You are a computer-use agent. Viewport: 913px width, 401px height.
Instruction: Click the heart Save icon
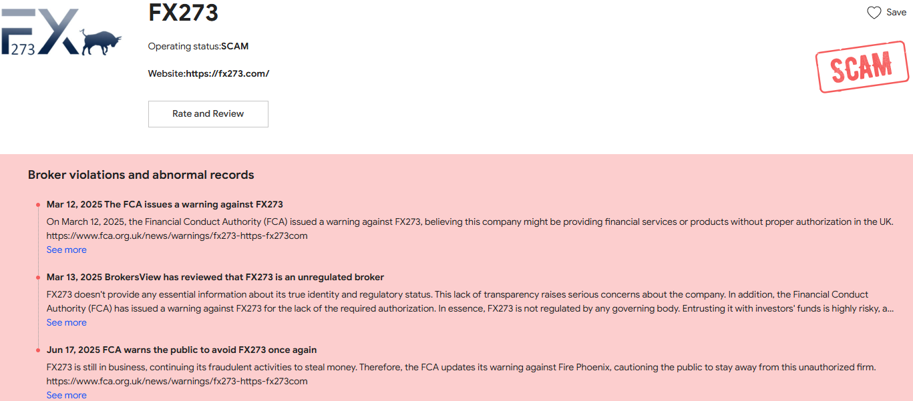[874, 13]
